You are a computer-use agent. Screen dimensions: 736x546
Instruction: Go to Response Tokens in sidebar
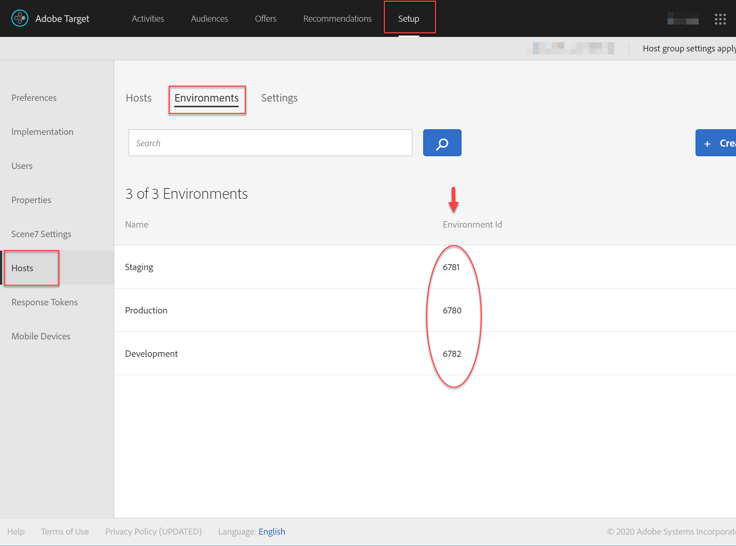pyautogui.click(x=44, y=302)
